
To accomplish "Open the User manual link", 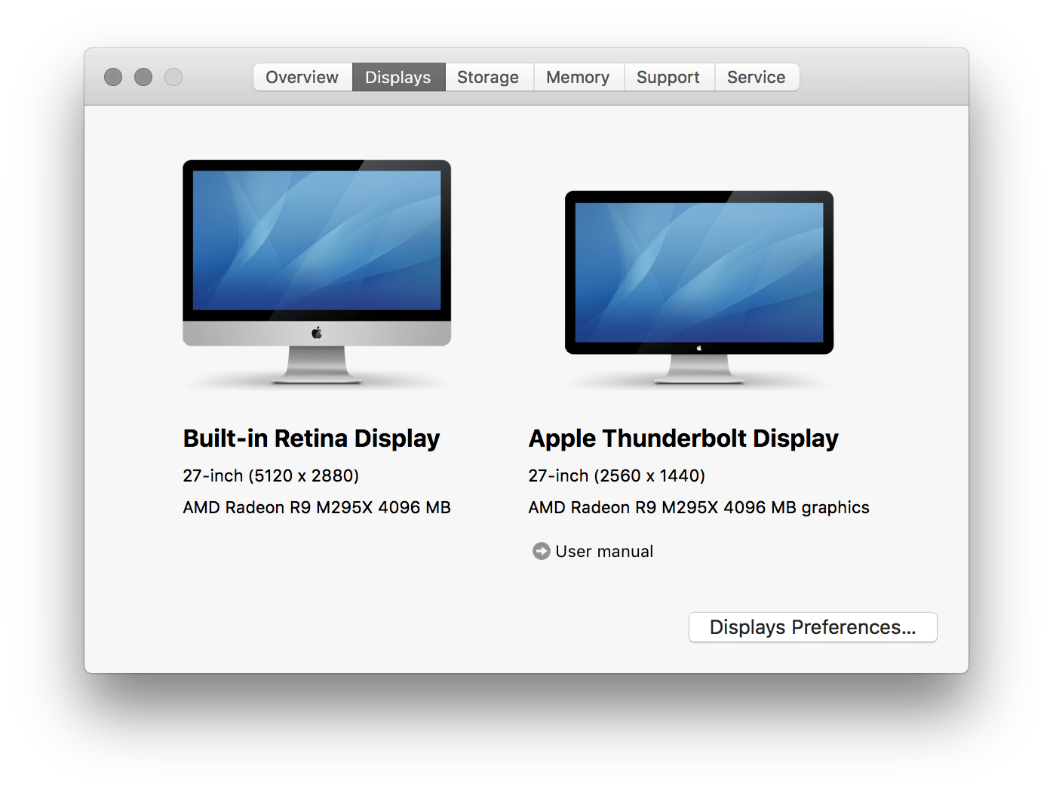I will point(603,551).
